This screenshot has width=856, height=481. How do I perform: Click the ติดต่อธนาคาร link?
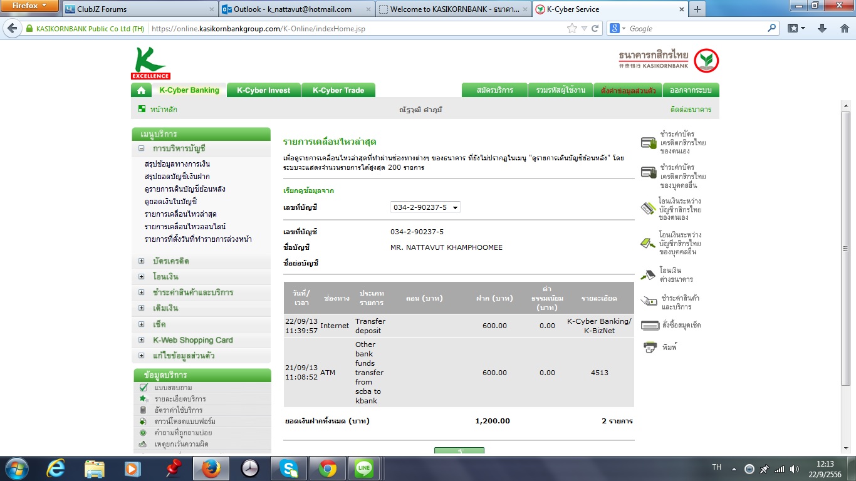click(x=691, y=110)
